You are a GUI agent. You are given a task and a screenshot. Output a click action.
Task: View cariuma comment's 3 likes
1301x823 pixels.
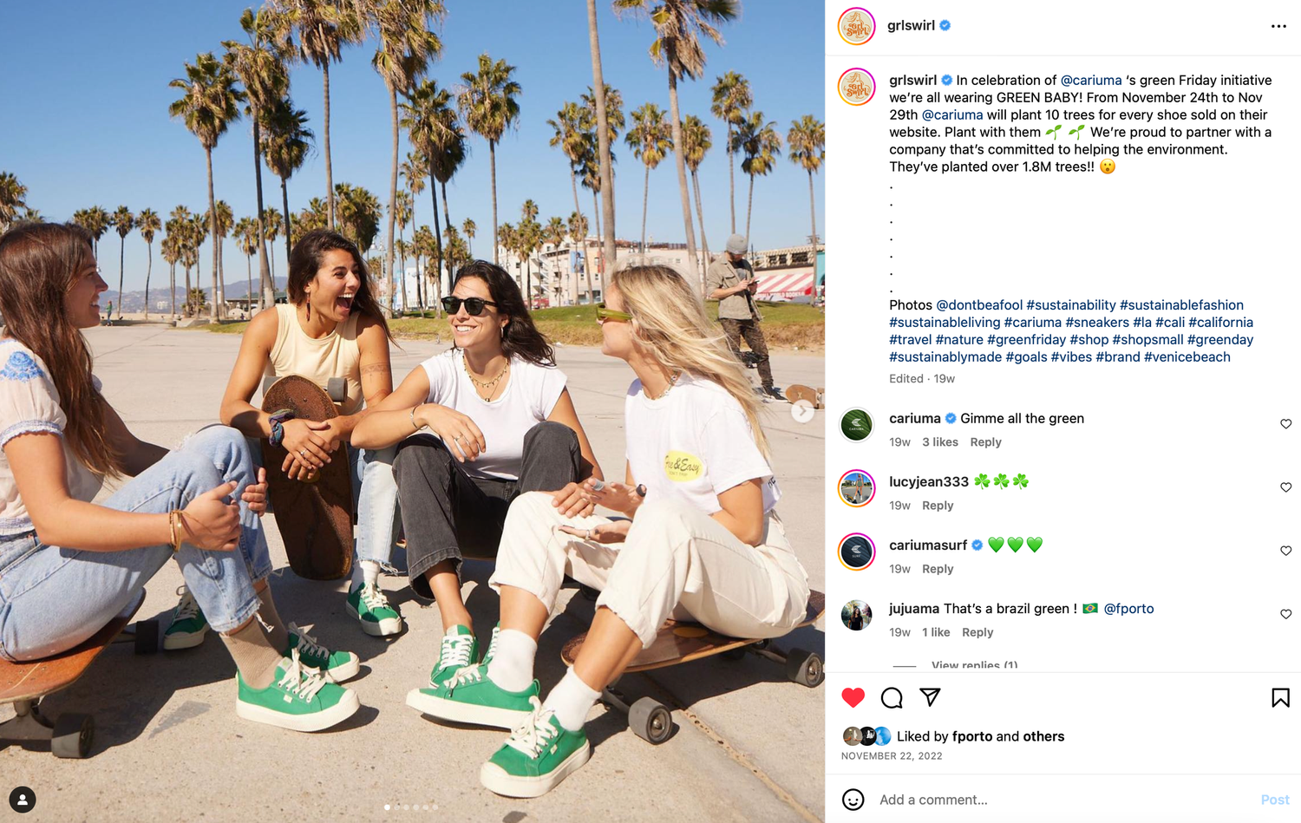[x=940, y=442]
